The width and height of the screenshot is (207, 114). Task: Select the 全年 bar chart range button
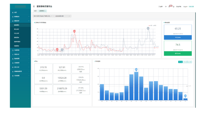[x=189, y=62]
